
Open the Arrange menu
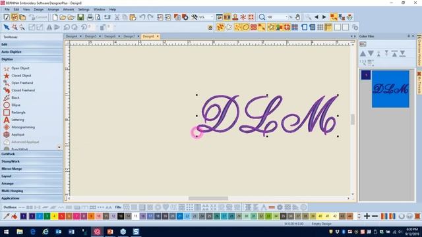click(x=53, y=9)
